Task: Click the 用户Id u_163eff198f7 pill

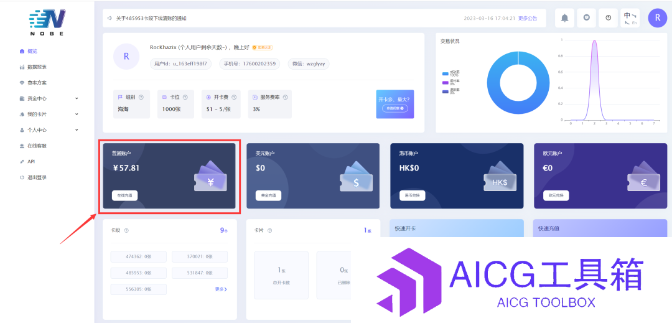Action: tap(181, 64)
